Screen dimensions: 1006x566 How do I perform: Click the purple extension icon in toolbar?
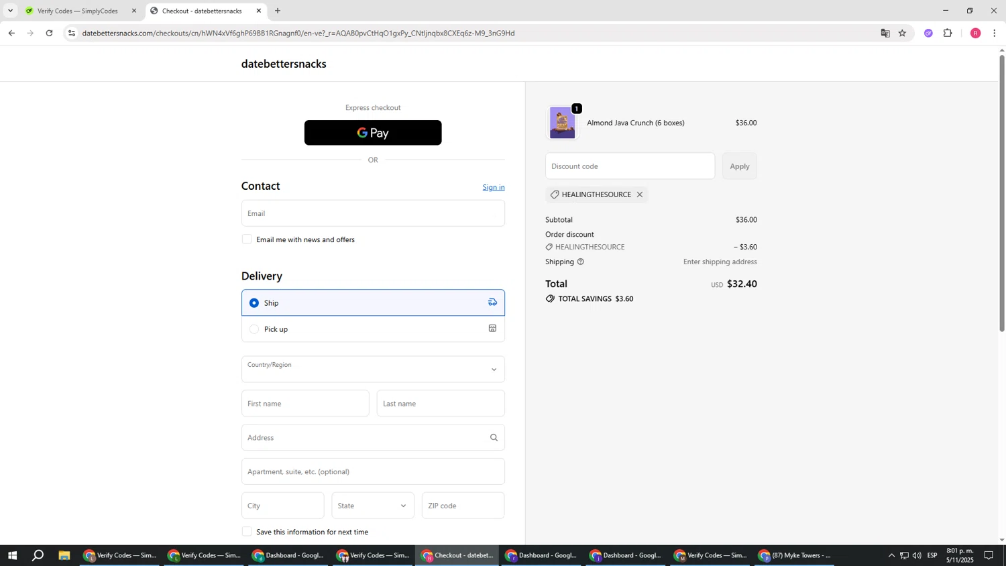(928, 33)
